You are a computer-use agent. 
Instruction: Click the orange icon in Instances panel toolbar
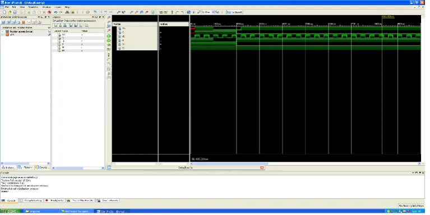24,22
